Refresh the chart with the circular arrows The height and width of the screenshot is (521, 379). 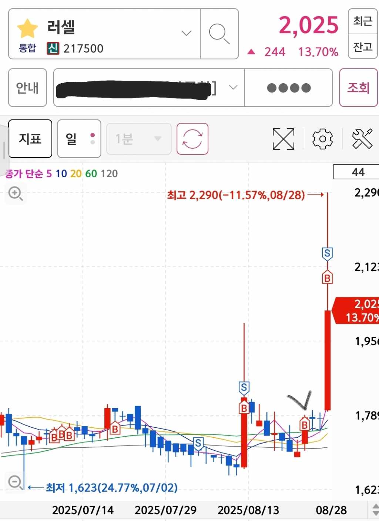[x=192, y=139]
